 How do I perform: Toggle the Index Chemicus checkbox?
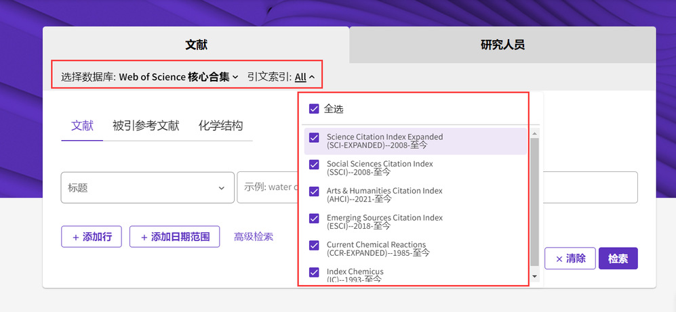(x=314, y=272)
